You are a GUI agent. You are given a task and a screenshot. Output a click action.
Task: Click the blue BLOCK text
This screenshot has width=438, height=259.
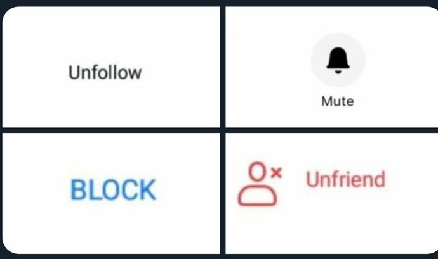click(x=113, y=190)
